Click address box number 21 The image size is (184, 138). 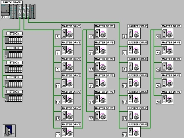pos(91,53)
